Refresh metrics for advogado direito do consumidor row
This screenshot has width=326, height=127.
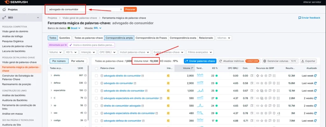315,76
